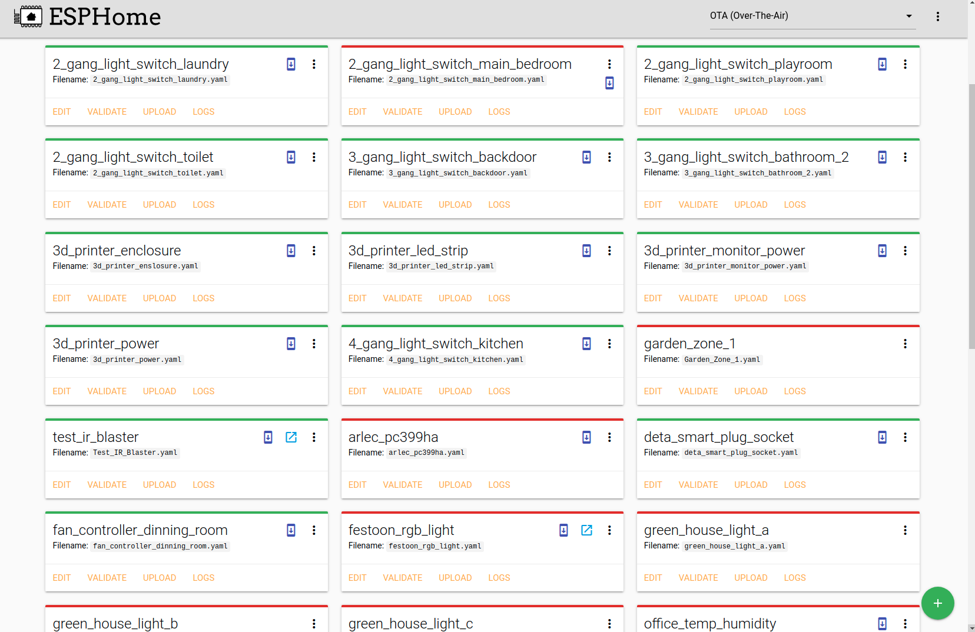
Task: Open the kebab menu on garden_zone_1
Action: [x=905, y=344]
